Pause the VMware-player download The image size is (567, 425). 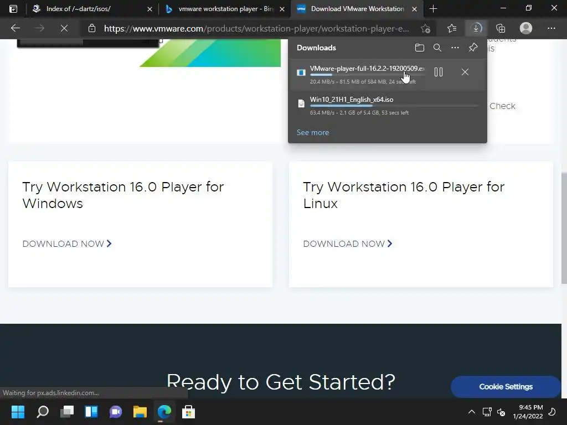439,72
